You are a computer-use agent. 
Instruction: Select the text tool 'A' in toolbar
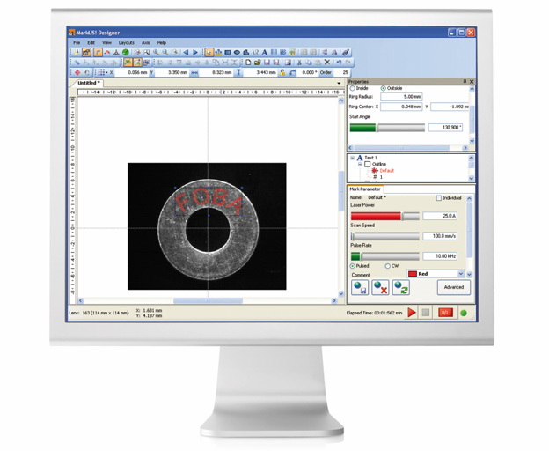[x=264, y=53]
